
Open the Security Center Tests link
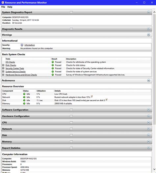point(15,68)
